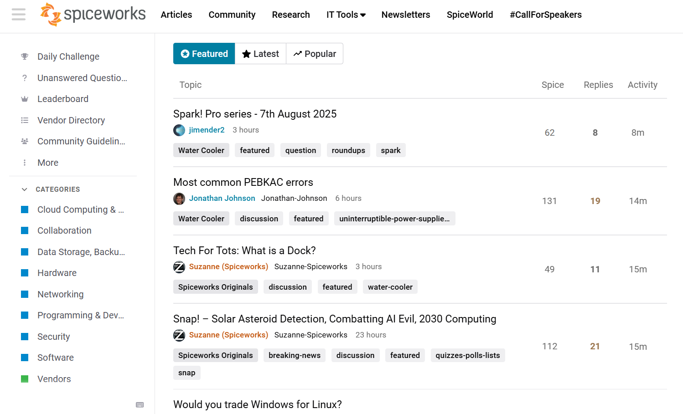
Task: Click the Community Guidelines people icon
Action: click(25, 141)
